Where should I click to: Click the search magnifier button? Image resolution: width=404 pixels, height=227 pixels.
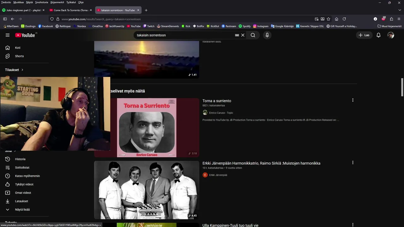point(253,35)
